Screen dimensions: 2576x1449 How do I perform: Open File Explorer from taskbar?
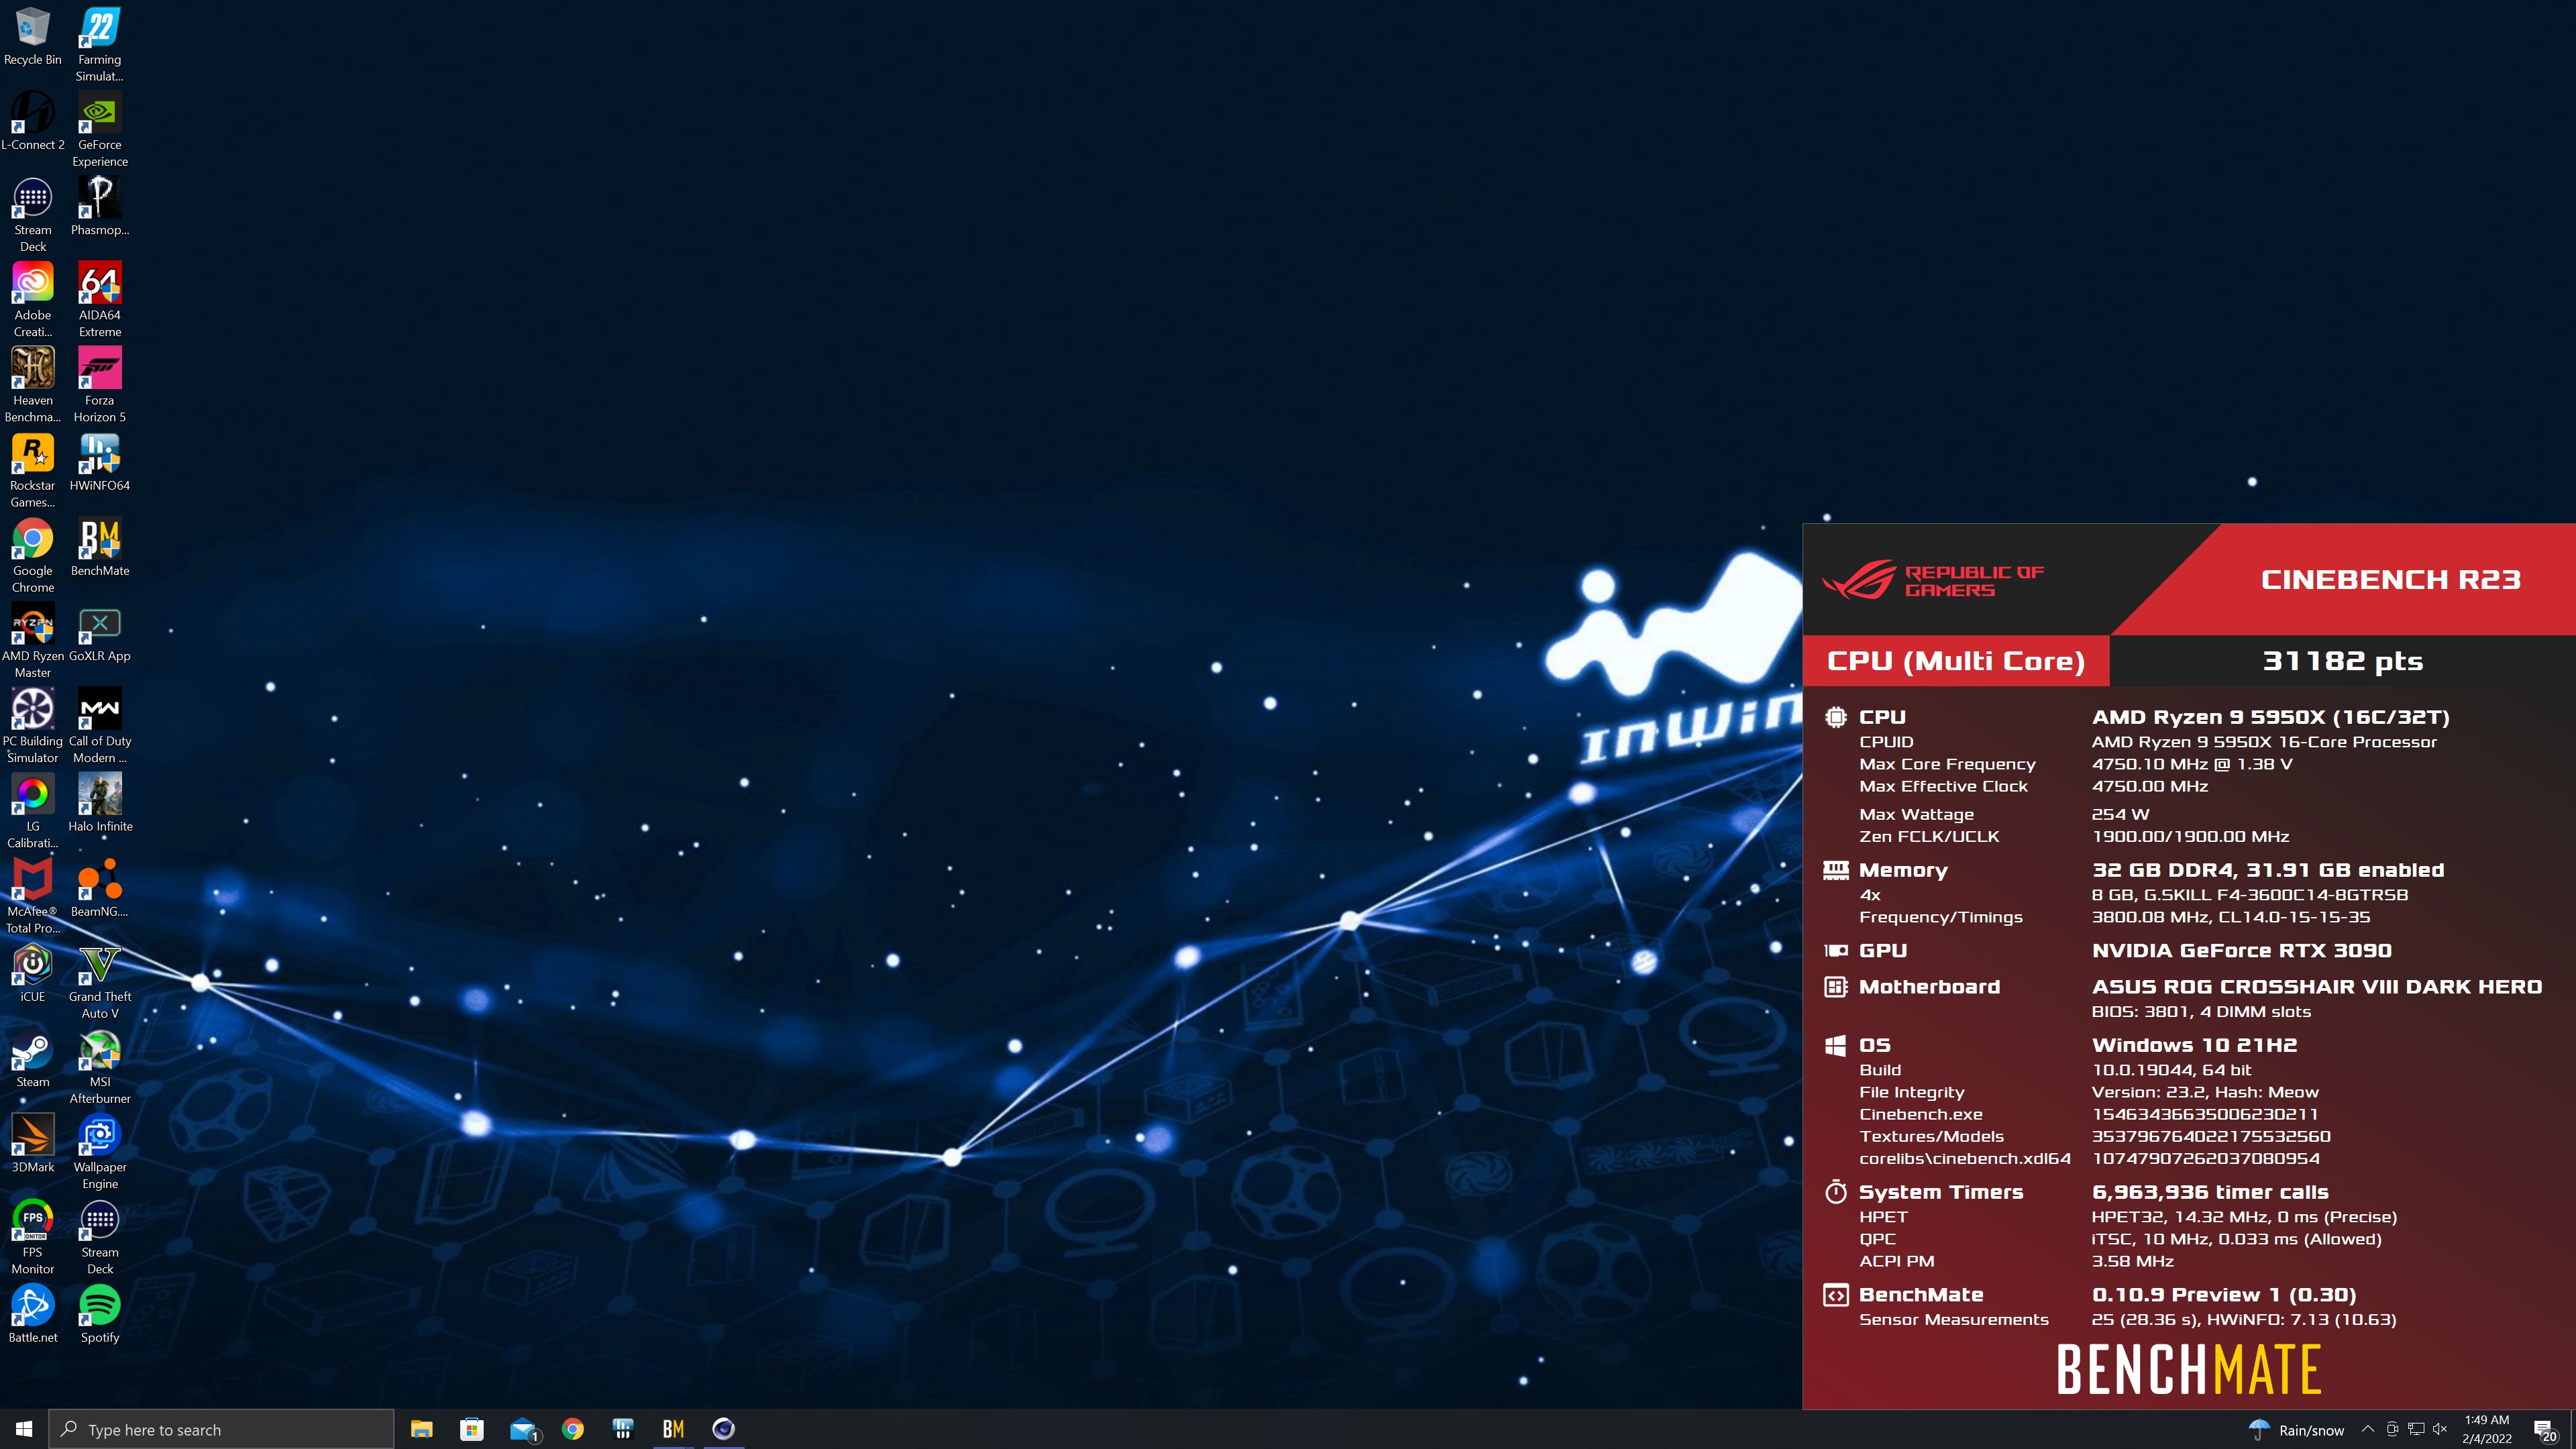[x=421, y=1429]
